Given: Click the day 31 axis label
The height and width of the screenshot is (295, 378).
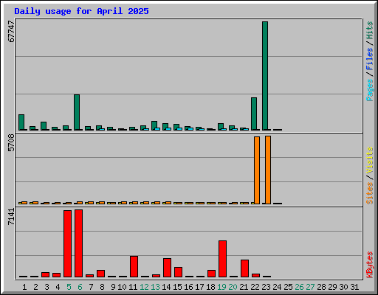Looking at the screenshot, I should point(354,287).
